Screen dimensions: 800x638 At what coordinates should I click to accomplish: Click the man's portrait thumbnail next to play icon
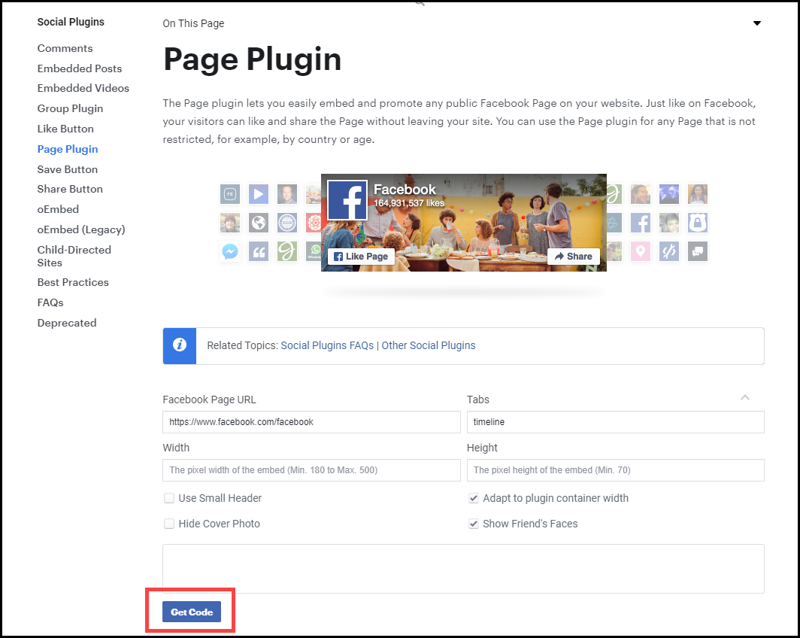[287, 194]
